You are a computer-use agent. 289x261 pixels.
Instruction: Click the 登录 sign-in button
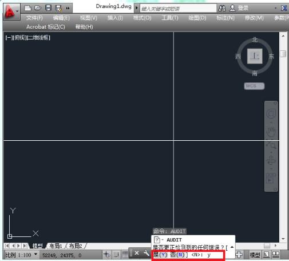click(239, 8)
